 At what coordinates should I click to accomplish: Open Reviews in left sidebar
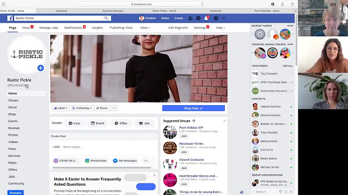14,128
